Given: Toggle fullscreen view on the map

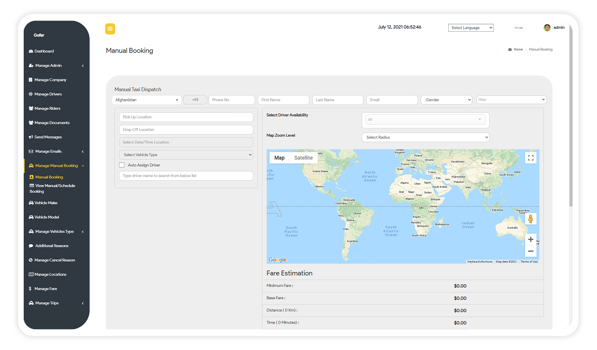Looking at the screenshot, I should (531, 158).
